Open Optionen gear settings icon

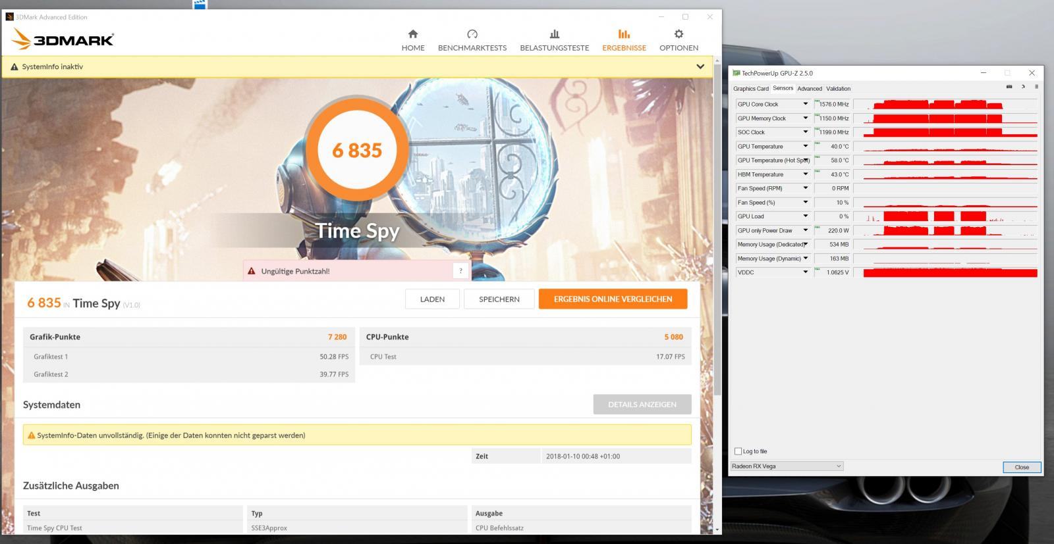point(679,34)
